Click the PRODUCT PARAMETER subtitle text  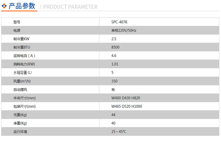(70, 7)
